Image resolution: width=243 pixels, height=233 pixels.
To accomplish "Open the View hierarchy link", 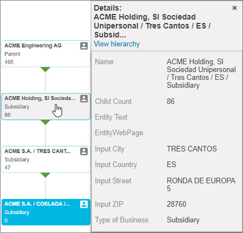I will pos(117,44).
